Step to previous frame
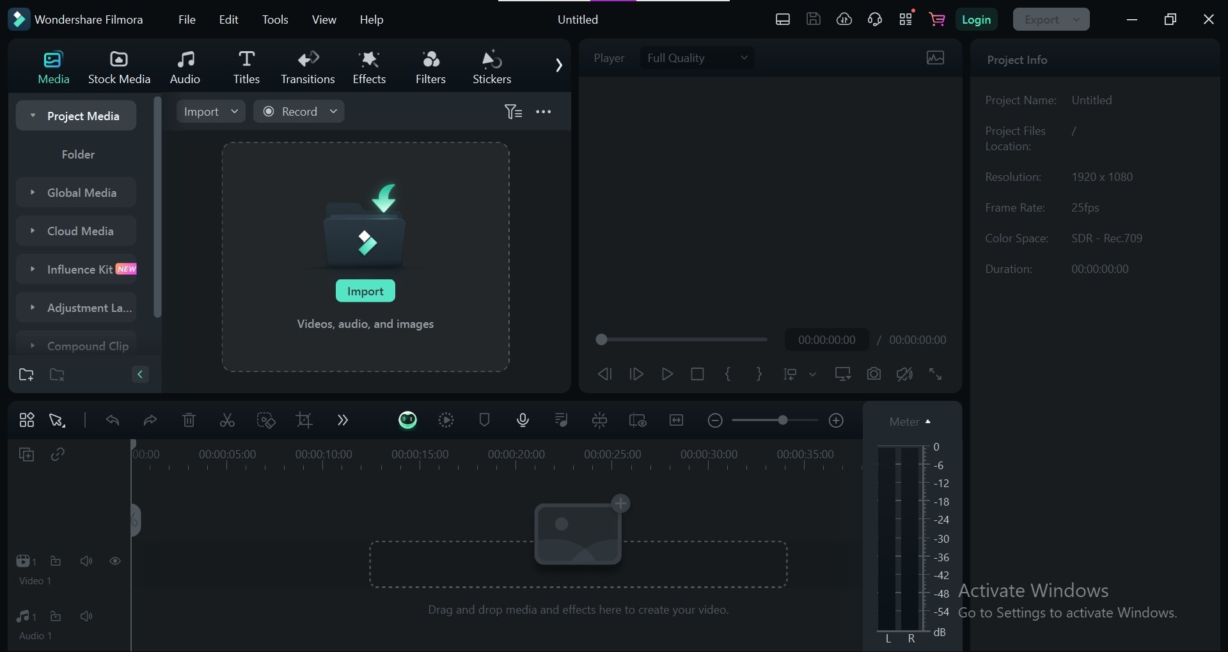Screen dimensions: 1228x652 click(x=604, y=374)
